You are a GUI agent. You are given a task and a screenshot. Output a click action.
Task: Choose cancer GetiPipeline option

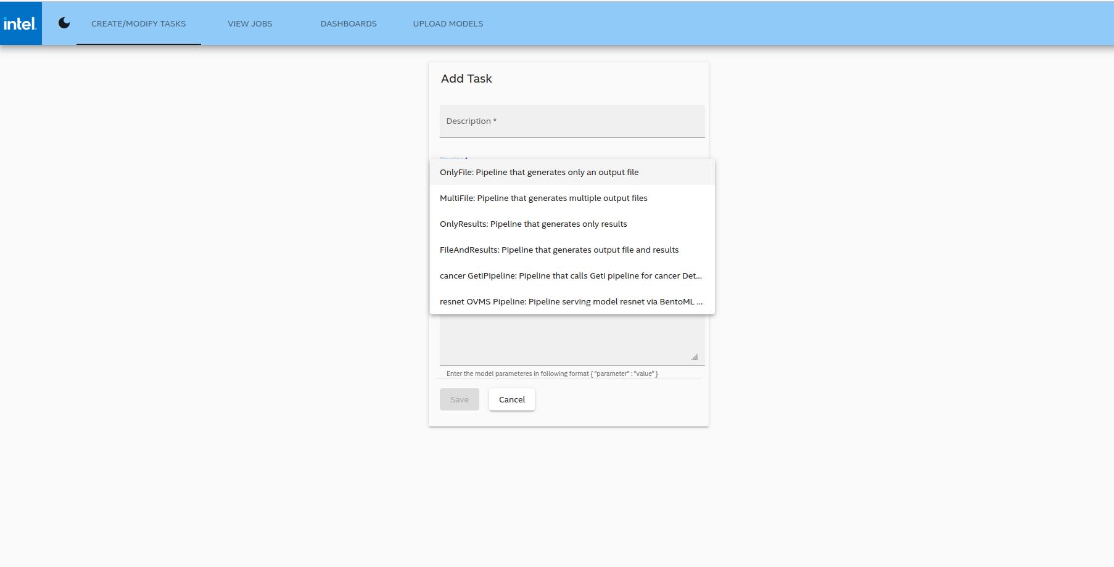click(x=572, y=275)
